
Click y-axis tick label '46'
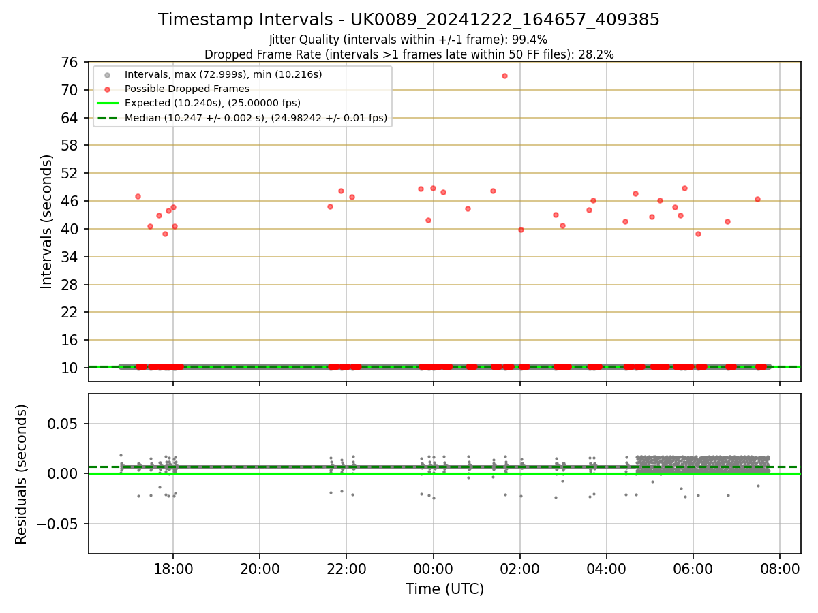[70, 202]
